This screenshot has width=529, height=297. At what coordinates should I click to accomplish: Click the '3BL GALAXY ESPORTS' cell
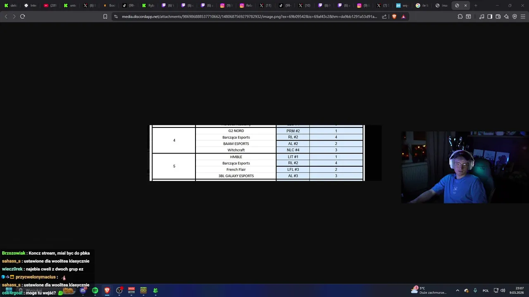[x=236, y=176]
